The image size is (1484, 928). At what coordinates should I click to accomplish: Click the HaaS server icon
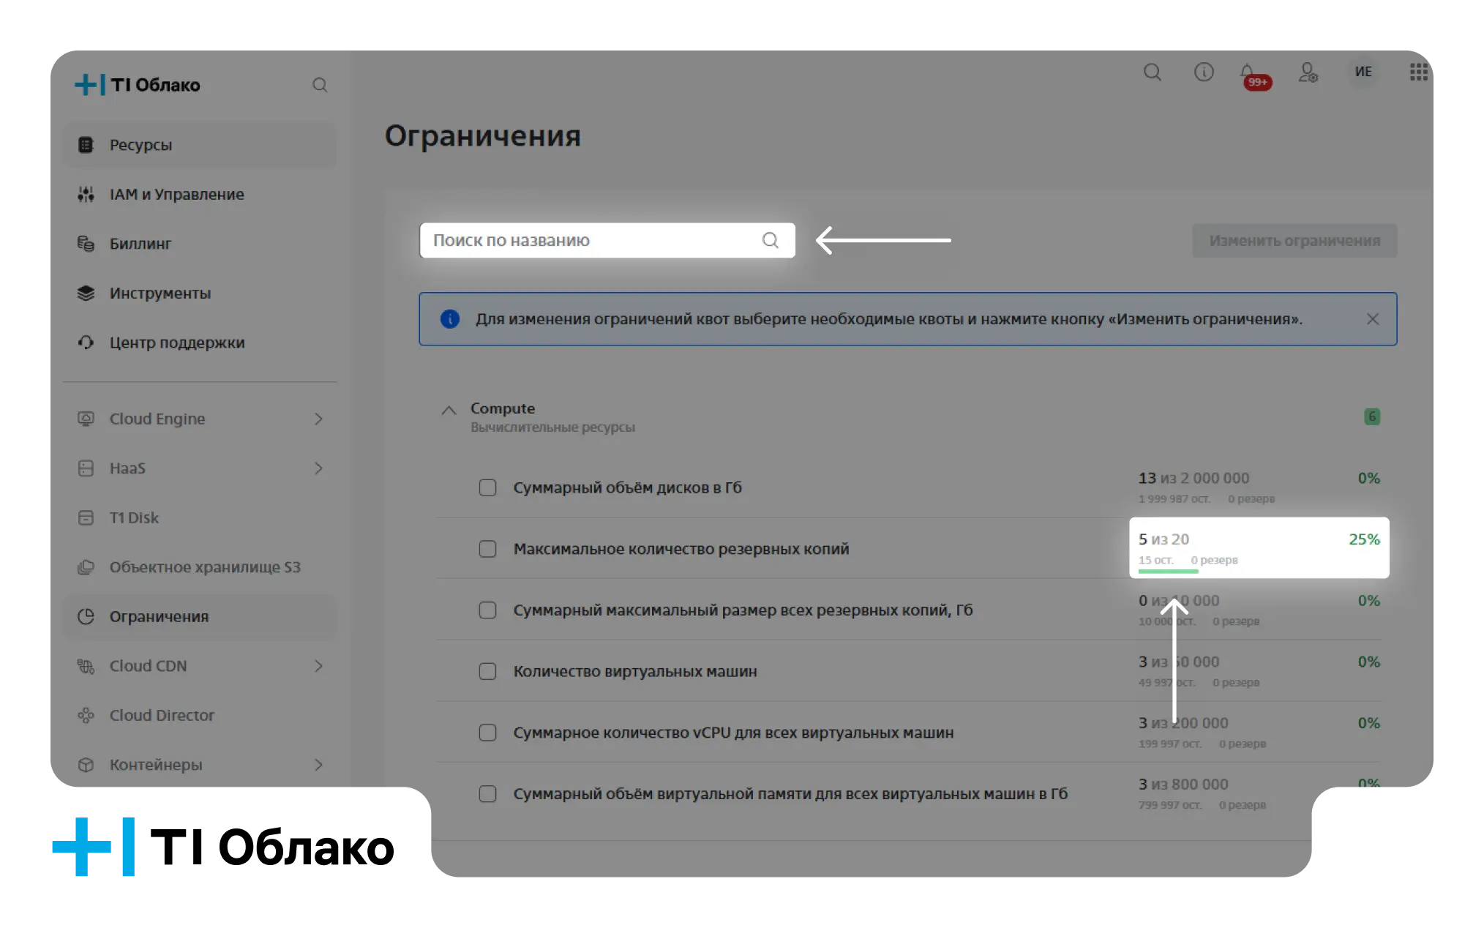(86, 468)
